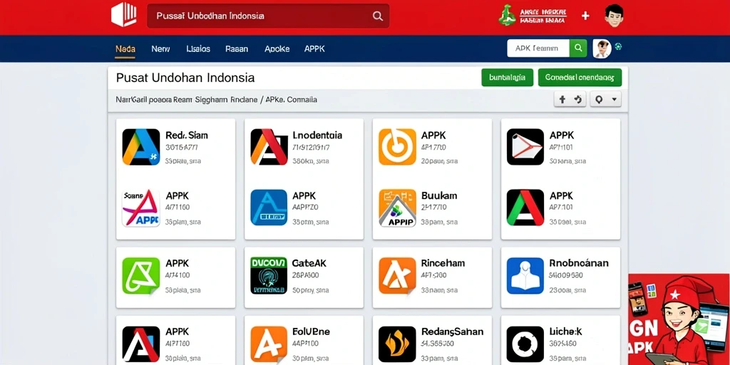Click the Liiche:k title text
Screen dimensions: 730x365
click(x=565, y=331)
